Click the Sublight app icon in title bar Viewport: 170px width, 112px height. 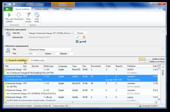[x=5, y=4]
